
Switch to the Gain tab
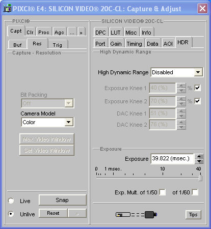pyautogui.click(x=116, y=44)
